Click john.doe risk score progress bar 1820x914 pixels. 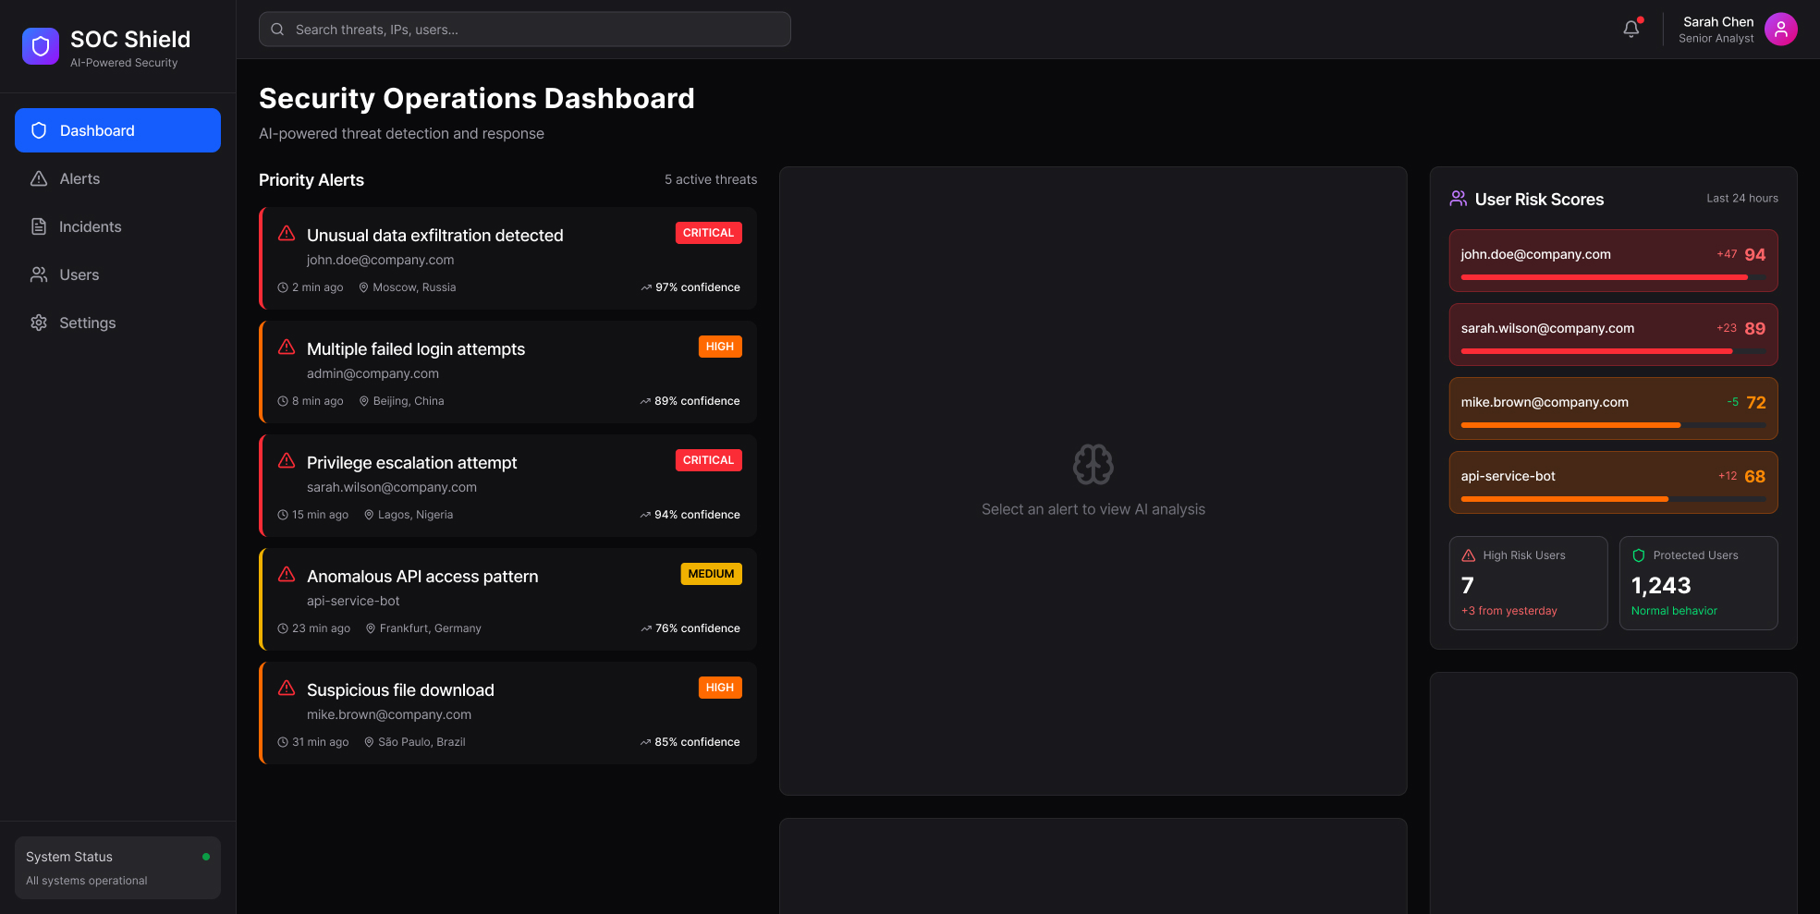(1613, 277)
